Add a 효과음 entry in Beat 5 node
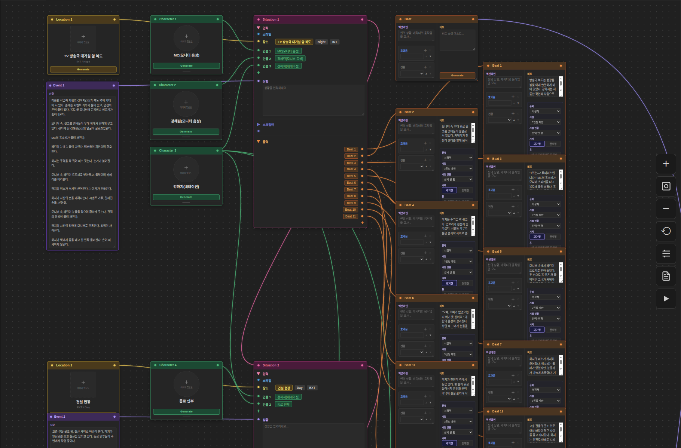The height and width of the screenshot is (448, 681). click(x=513, y=283)
